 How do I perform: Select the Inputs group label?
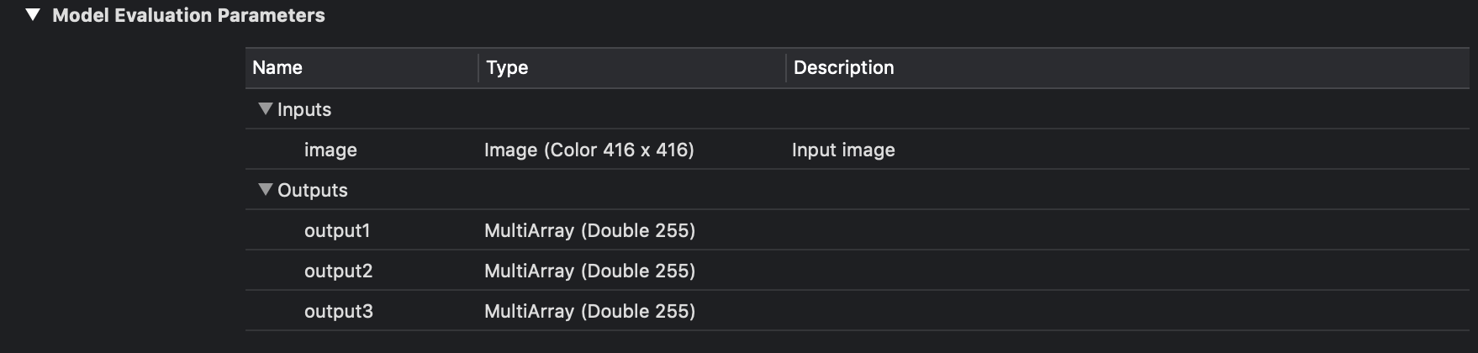[304, 109]
